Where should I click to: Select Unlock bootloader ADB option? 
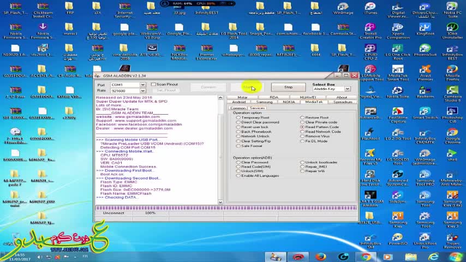coord(302,162)
